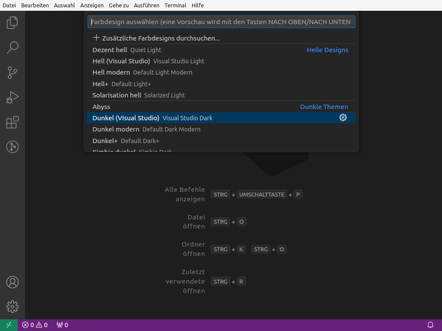The height and width of the screenshot is (331, 442).
Task: Select Zusätzliche Farbdesigns durchsuchen entry
Action: click(x=221, y=38)
